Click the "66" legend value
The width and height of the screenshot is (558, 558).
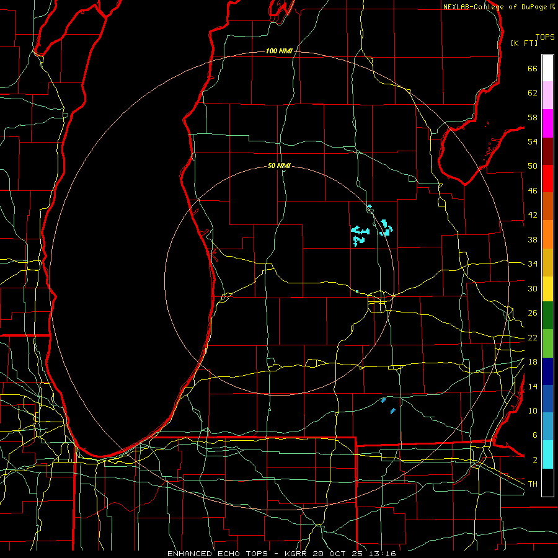tap(533, 69)
